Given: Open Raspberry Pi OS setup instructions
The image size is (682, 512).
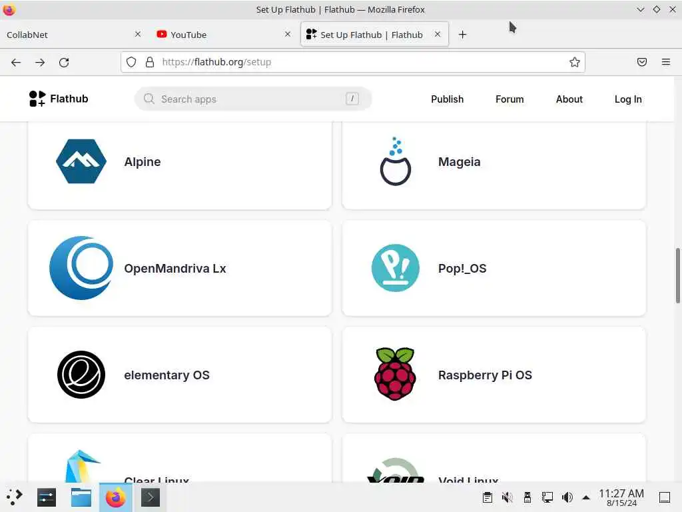Looking at the screenshot, I should (x=494, y=375).
